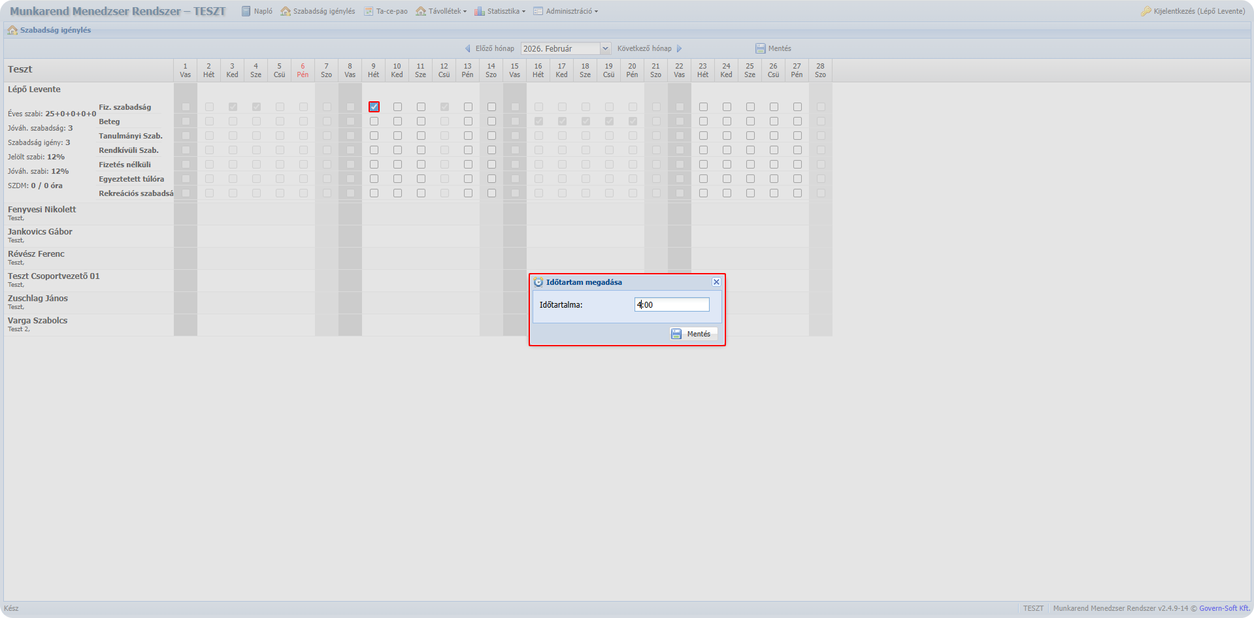This screenshot has width=1254, height=618.
Task: Click the Szabadság igénylés house icon in menu
Action: (286, 11)
